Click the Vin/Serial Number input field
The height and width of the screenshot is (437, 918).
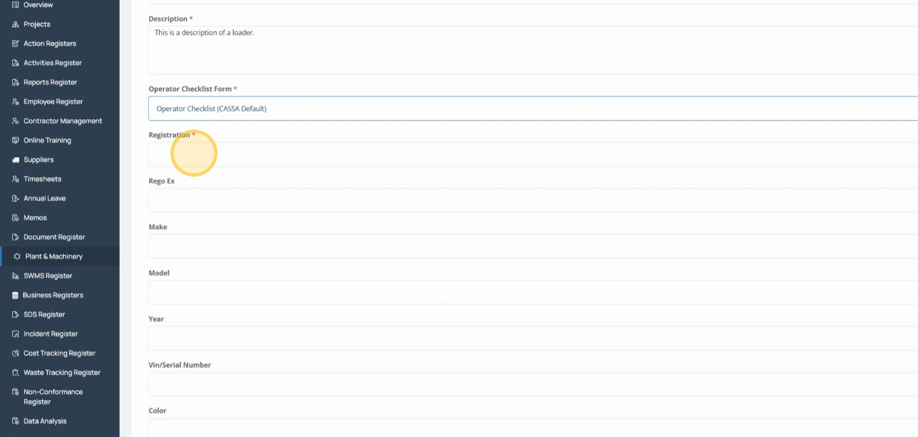pyautogui.click(x=533, y=384)
